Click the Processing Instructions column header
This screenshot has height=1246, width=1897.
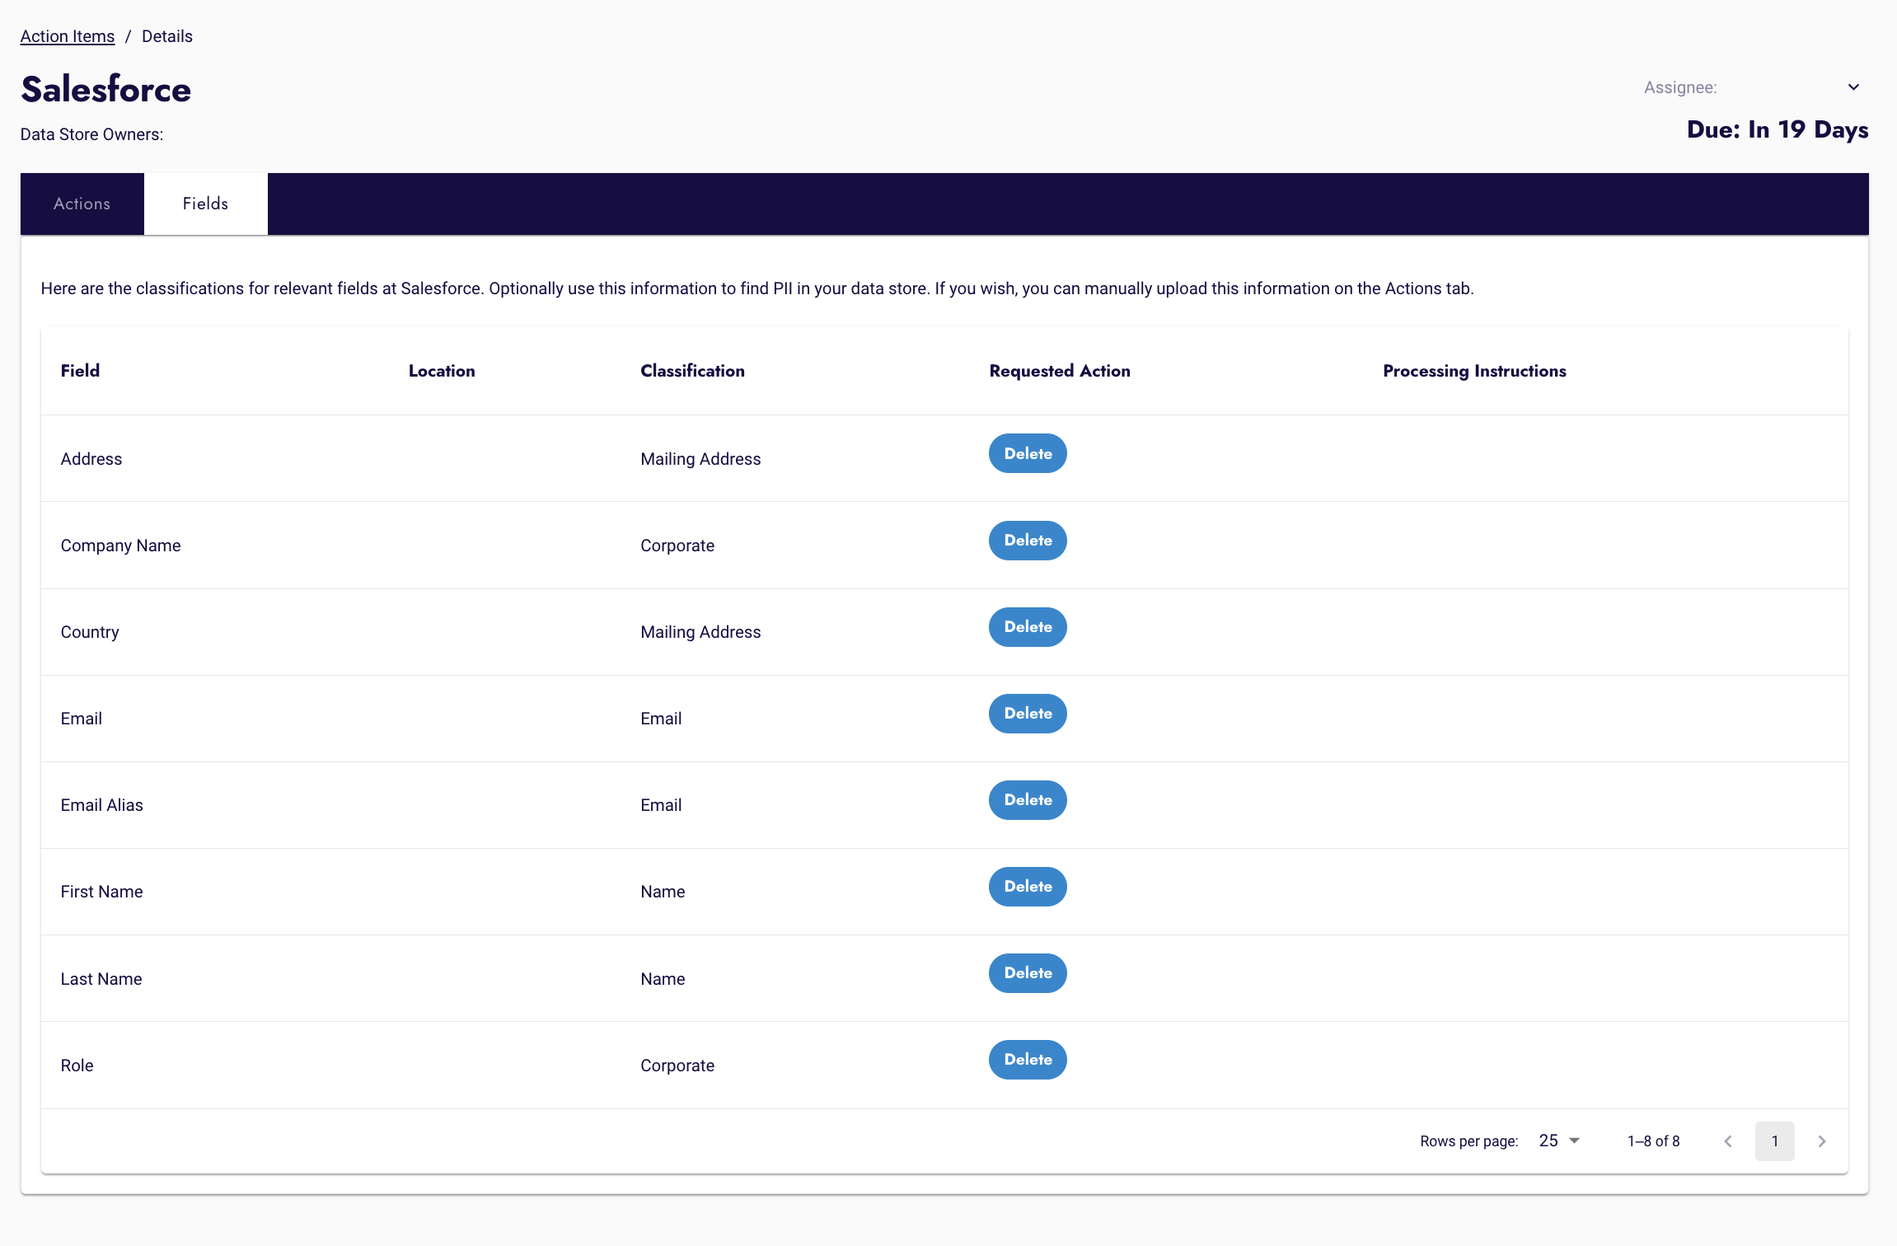click(x=1474, y=371)
